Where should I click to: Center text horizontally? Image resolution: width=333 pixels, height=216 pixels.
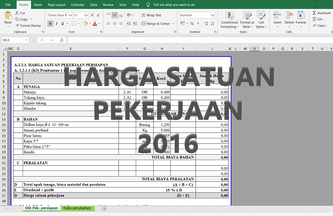pos(115,24)
